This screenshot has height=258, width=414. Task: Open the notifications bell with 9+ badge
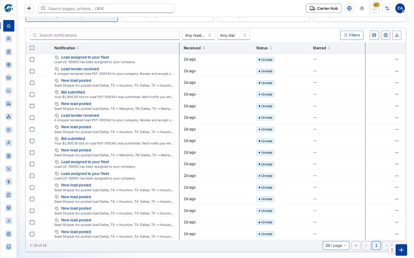coord(375,8)
